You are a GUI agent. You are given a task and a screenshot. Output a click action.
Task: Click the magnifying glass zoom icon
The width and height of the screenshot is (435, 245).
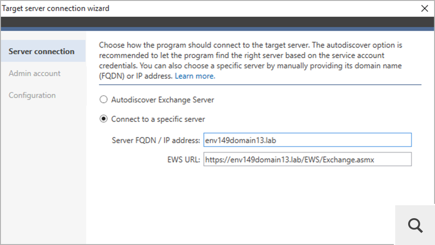tap(416, 225)
